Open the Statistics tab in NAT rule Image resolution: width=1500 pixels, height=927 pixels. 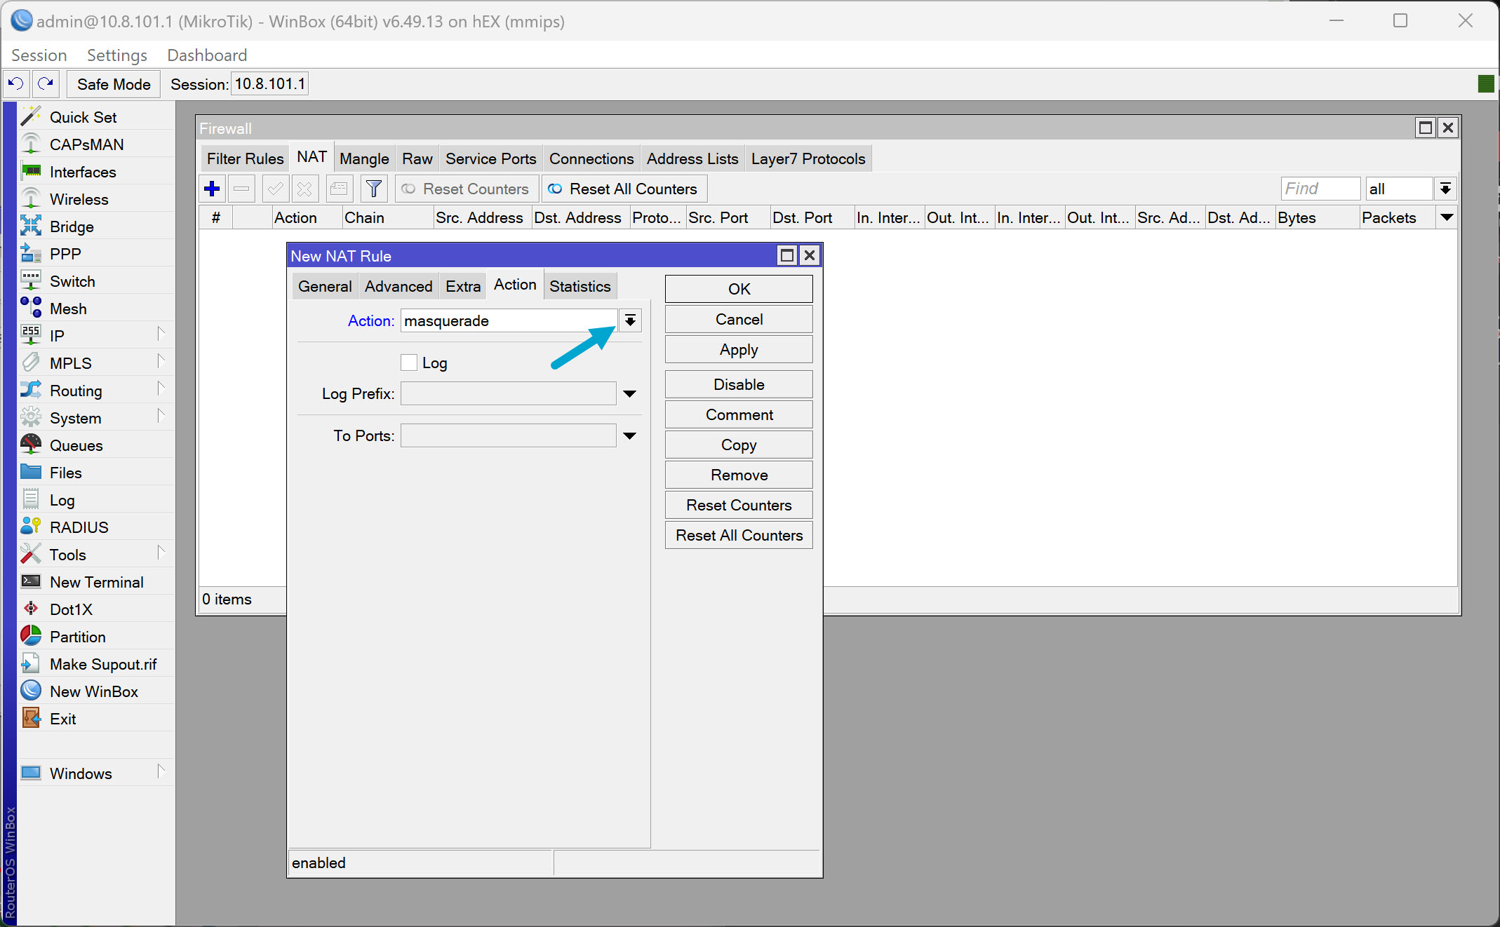click(x=579, y=285)
